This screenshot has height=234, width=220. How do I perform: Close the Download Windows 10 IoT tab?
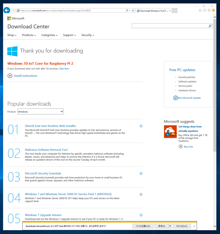coord(170,11)
